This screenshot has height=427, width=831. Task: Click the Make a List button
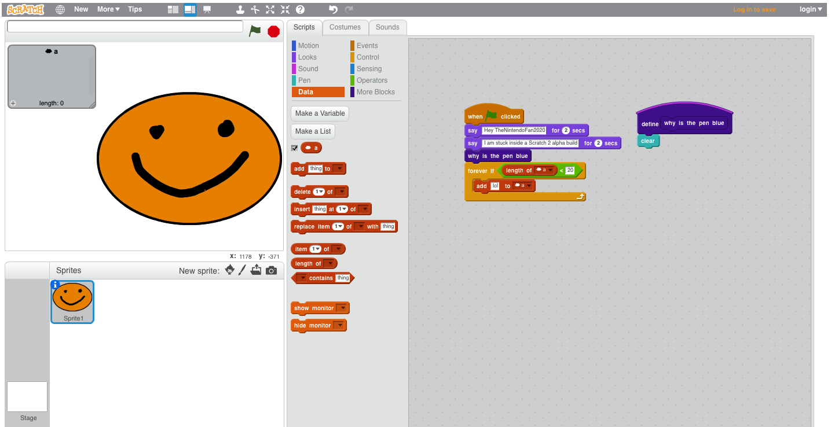[x=313, y=131]
